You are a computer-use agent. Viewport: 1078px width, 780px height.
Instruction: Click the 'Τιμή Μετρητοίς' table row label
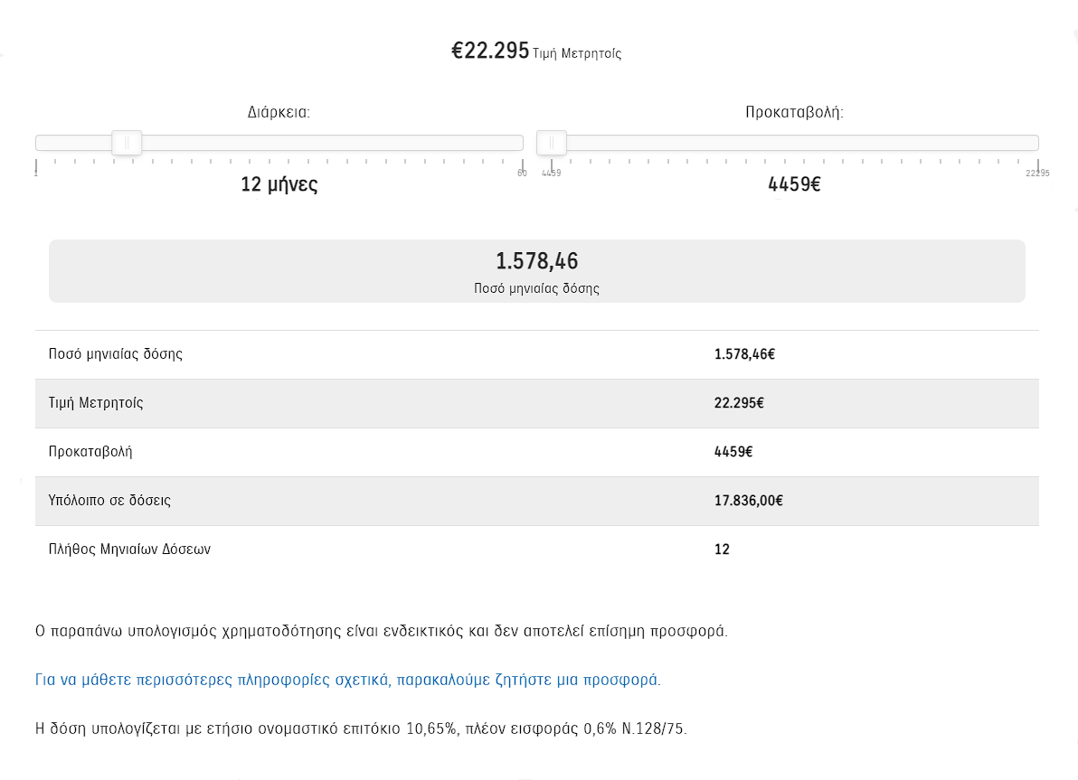click(x=96, y=403)
